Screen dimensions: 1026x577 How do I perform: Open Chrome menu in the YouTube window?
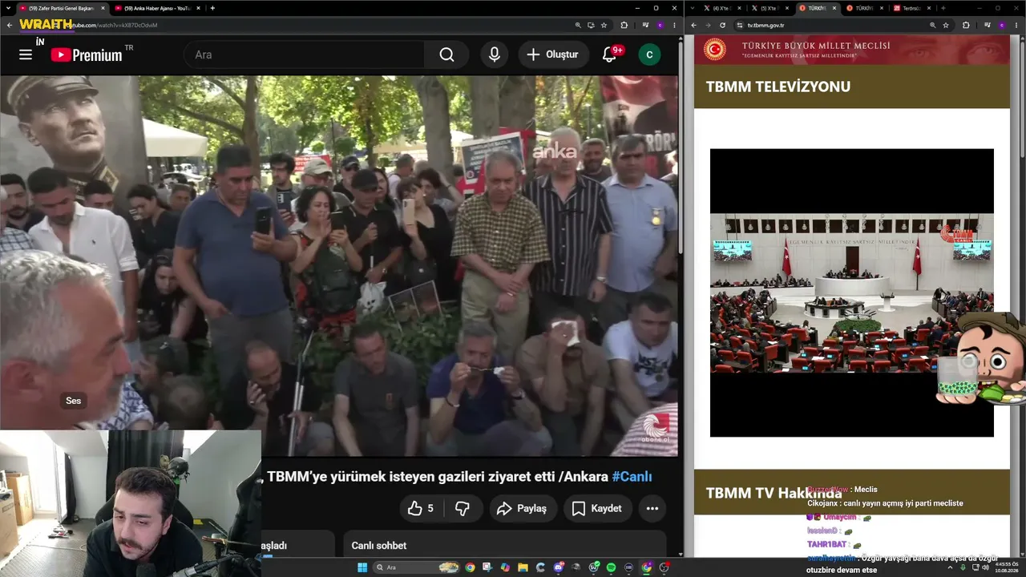(673, 25)
